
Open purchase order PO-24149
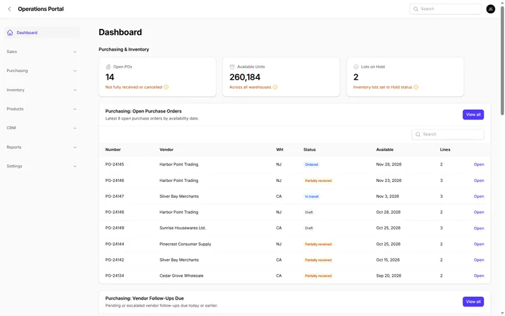coord(479,228)
